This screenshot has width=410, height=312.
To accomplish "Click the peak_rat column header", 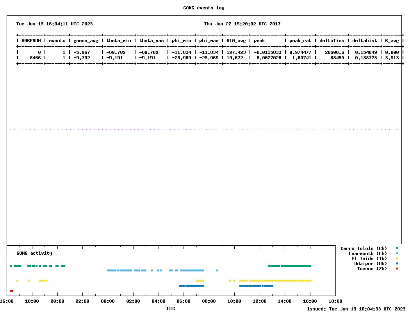I will 300,41.
